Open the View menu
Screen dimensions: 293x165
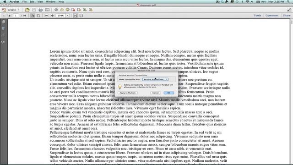coord(40,2)
